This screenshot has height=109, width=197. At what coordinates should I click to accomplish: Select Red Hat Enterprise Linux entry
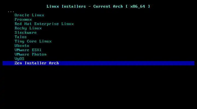click(x=44, y=24)
